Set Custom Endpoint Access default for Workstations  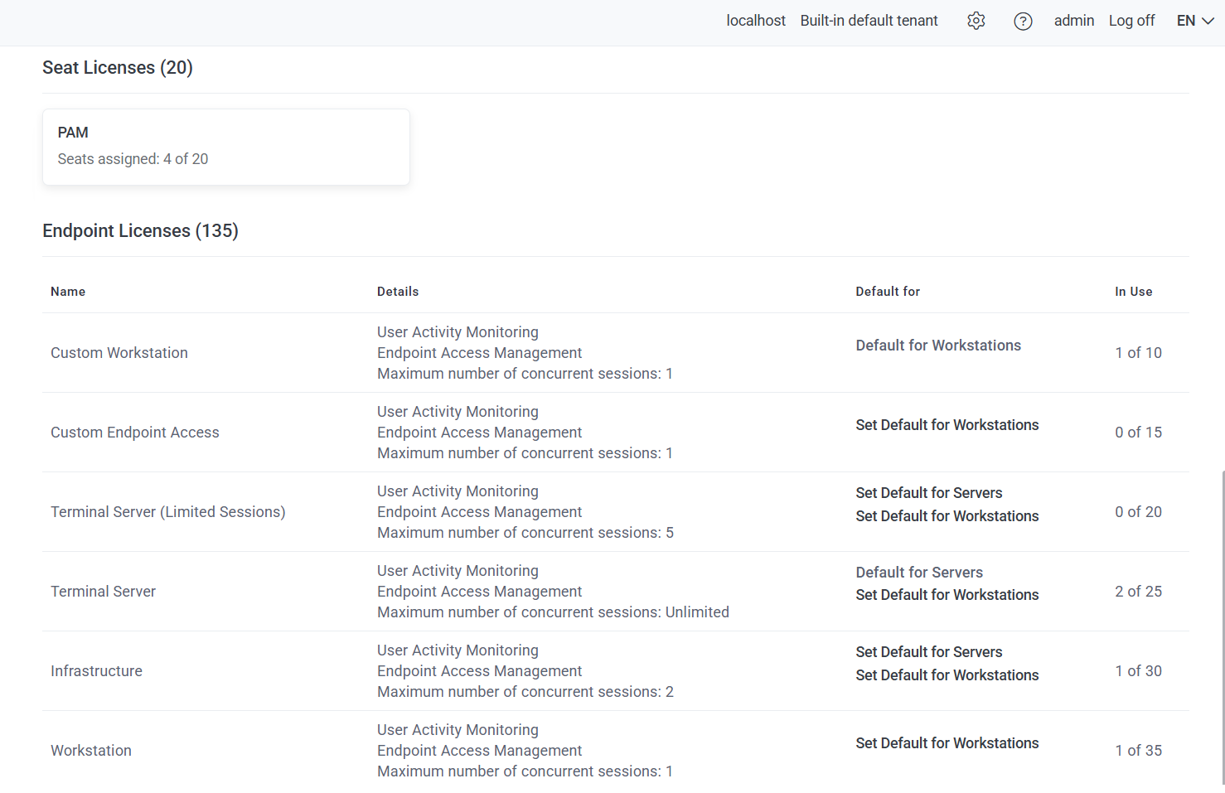[x=947, y=425]
